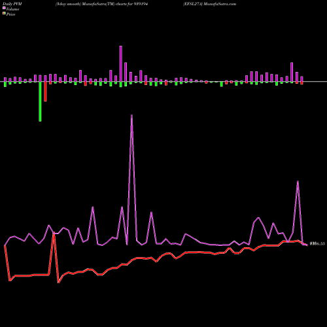
Task: Click the Price legend color swatch
Action: tap(4, 14)
